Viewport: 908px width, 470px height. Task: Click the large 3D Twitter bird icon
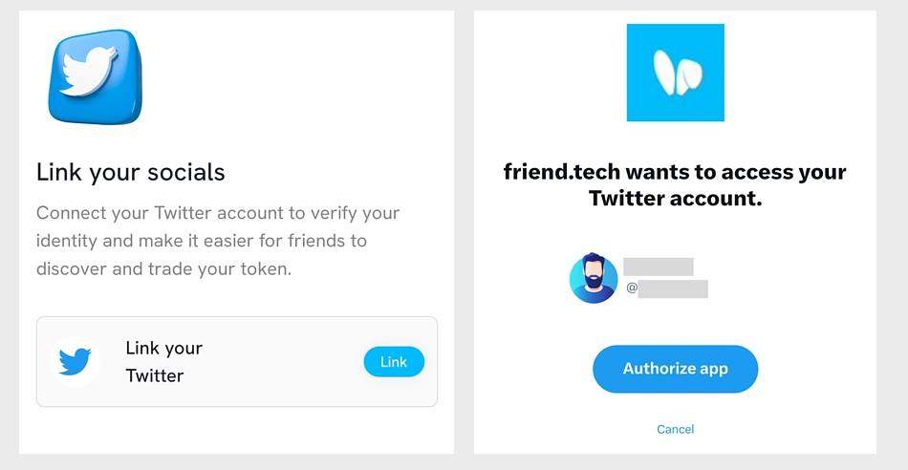pos(95,75)
